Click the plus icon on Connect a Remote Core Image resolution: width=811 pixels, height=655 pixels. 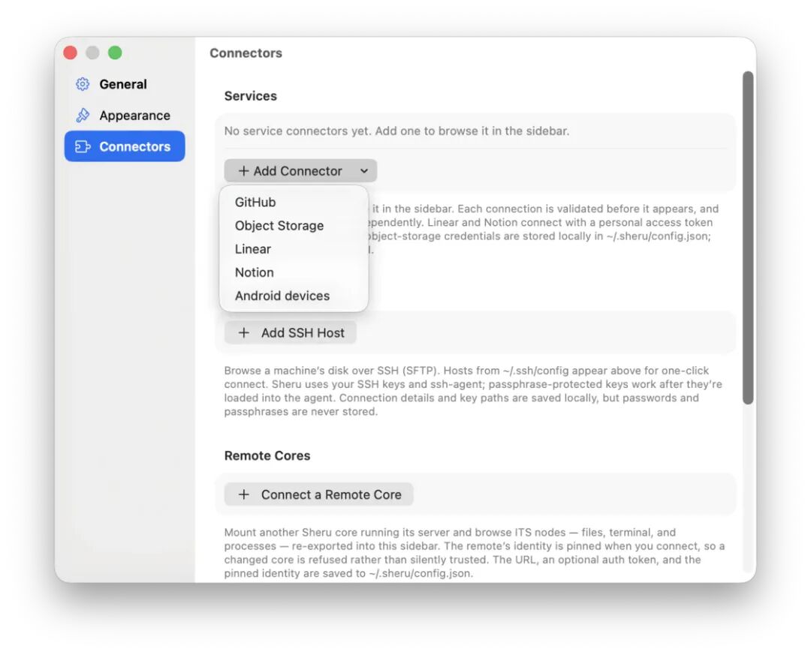pyautogui.click(x=243, y=494)
